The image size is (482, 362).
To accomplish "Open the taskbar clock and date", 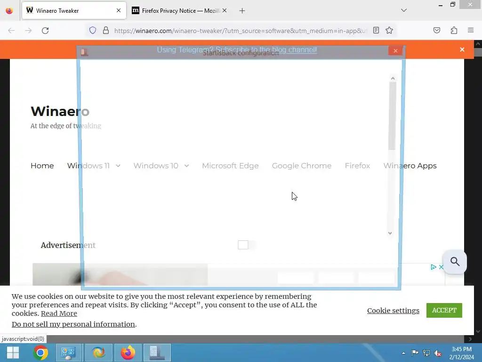I will 462,353.
